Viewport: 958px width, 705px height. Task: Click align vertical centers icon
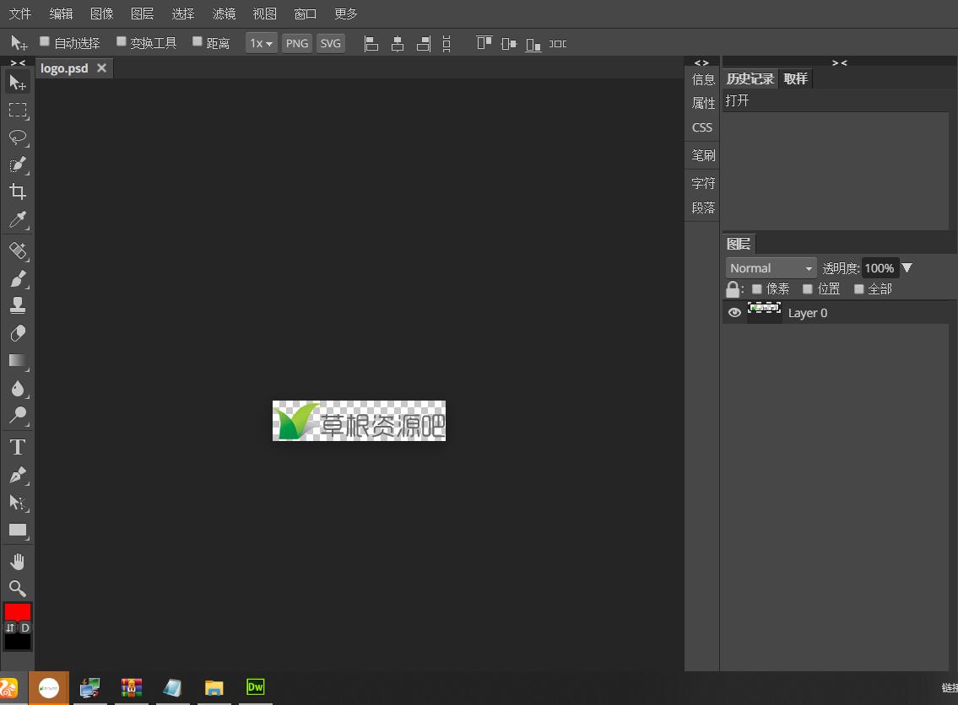point(508,44)
